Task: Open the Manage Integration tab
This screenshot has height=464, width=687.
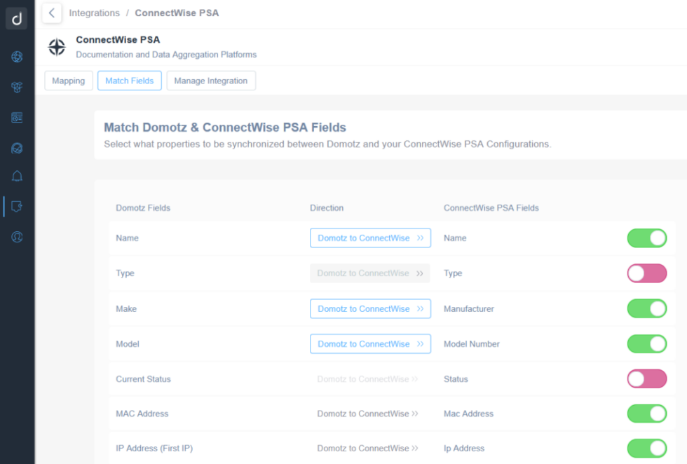Action: [x=211, y=81]
